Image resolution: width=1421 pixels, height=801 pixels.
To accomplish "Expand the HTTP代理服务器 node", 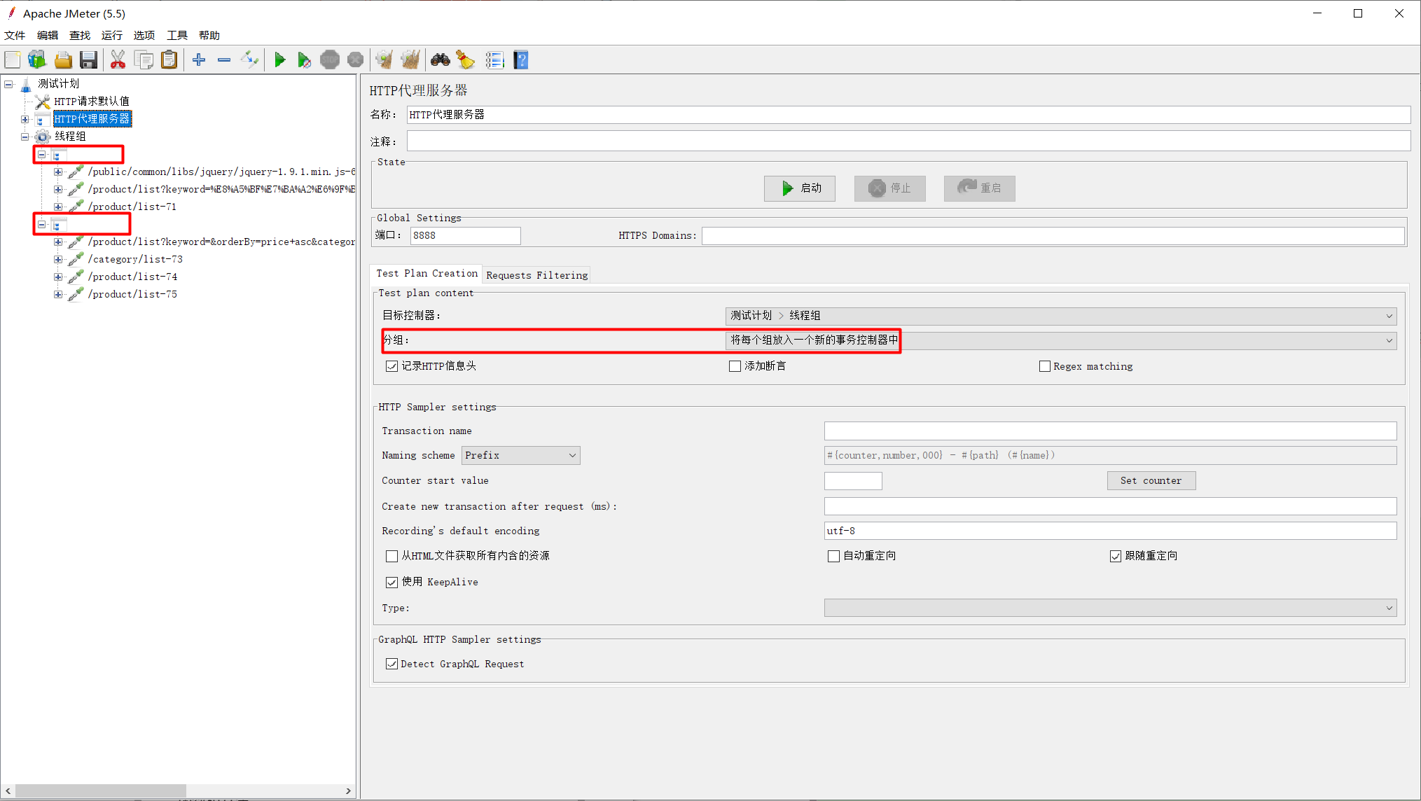I will (25, 120).
